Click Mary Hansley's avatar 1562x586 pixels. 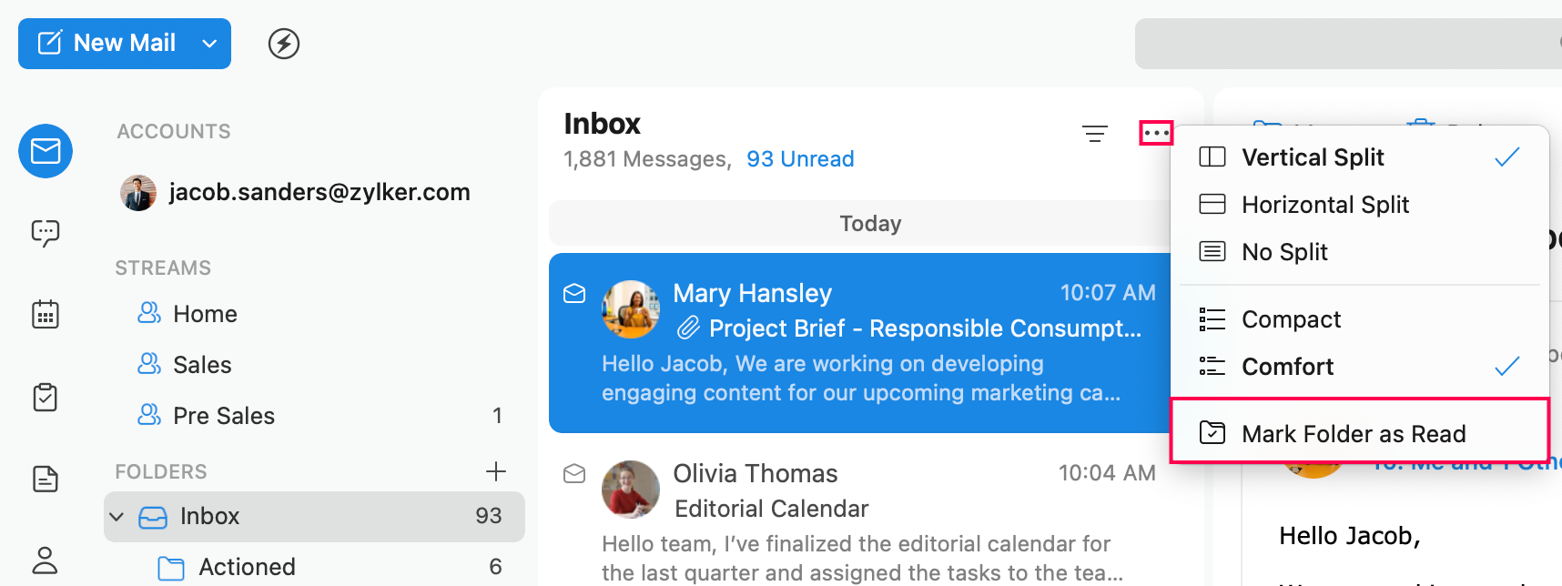(x=631, y=309)
